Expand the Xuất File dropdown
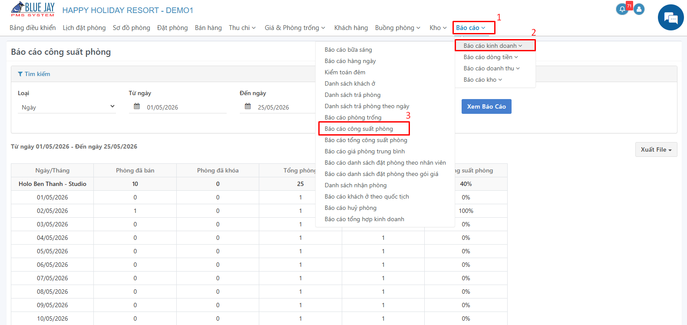Viewport: 687px width, 325px height. pyautogui.click(x=656, y=149)
